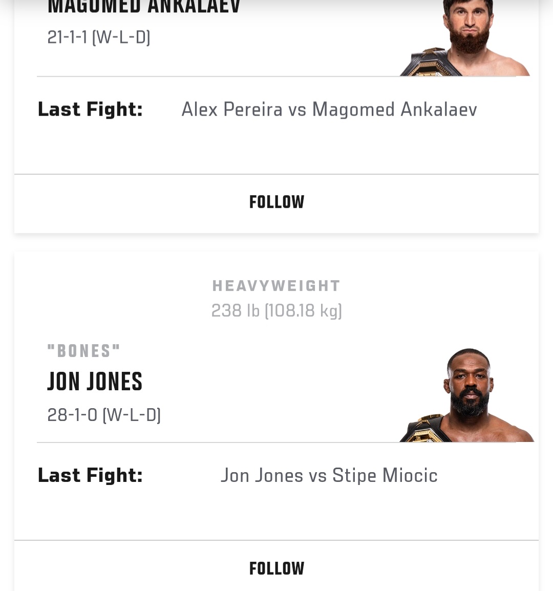
Task: Click the championship belt on Jones's shoulder
Action: click(425, 429)
